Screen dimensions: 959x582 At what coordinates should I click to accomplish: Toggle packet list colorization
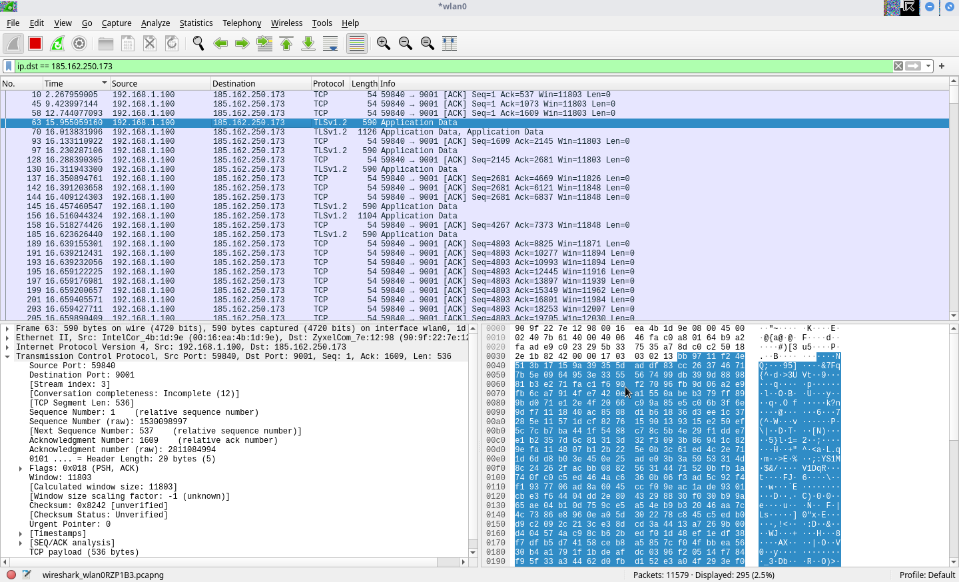[357, 43]
